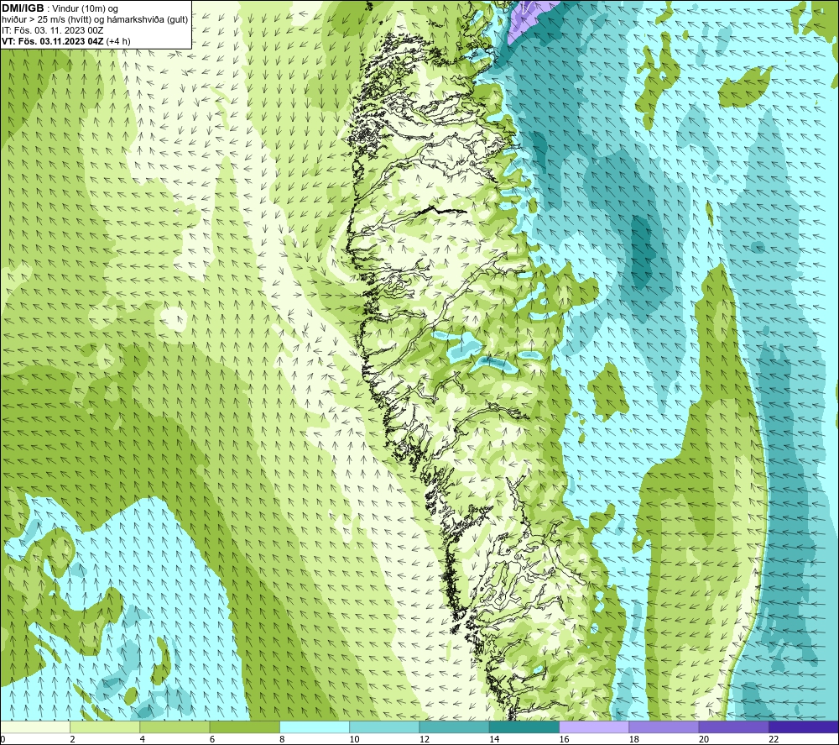This screenshot has width=839, height=745.
Task: Select the 14–16 m/s dark teal color swatch
Action: (524, 727)
